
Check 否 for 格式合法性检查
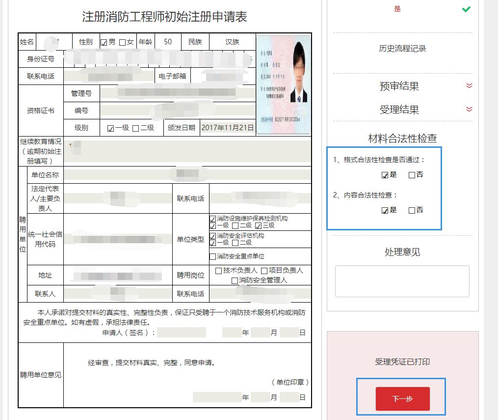point(411,174)
